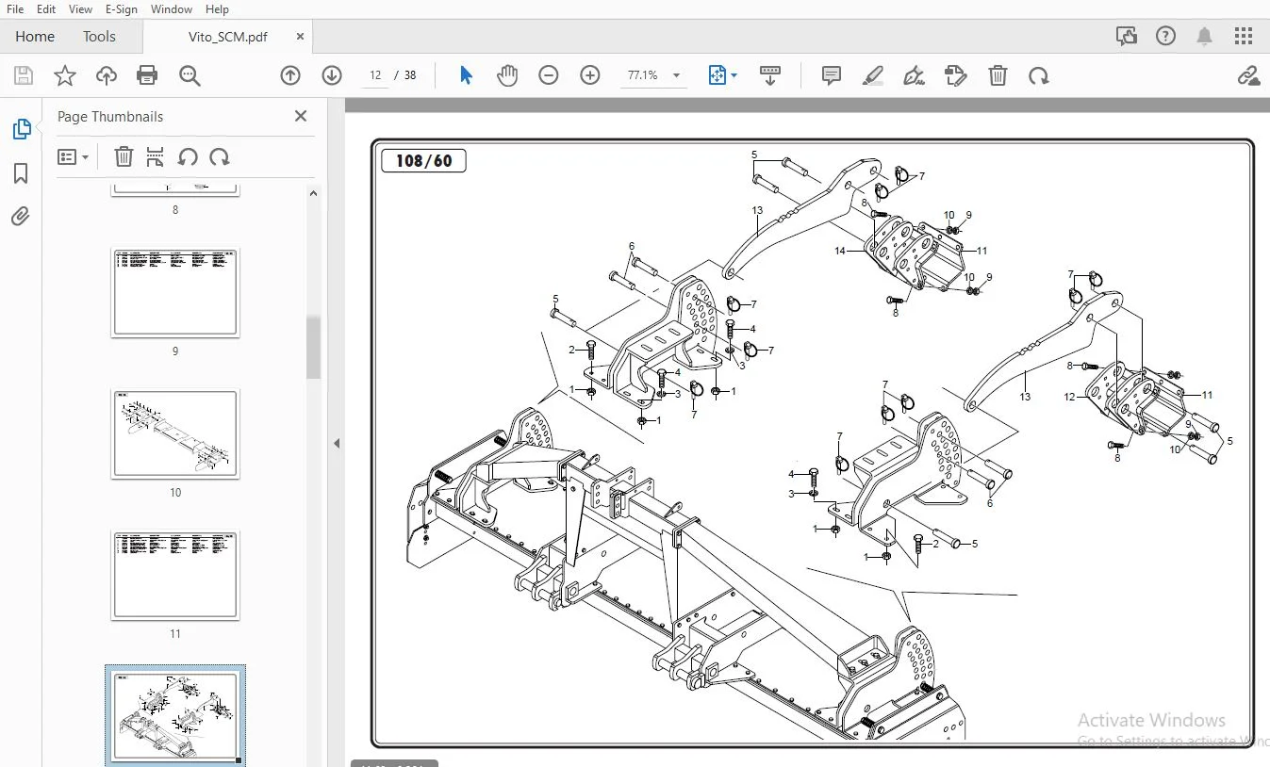
Task: Zoom in with the plus button
Action: click(x=590, y=75)
